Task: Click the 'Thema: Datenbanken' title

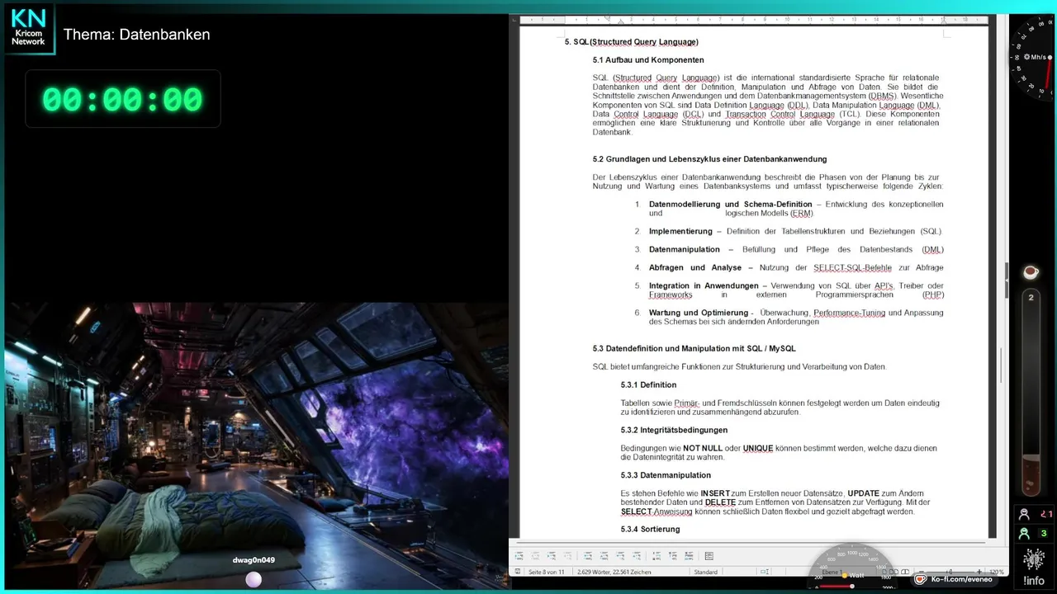Action: pyautogui.click(x=136, y=35)
